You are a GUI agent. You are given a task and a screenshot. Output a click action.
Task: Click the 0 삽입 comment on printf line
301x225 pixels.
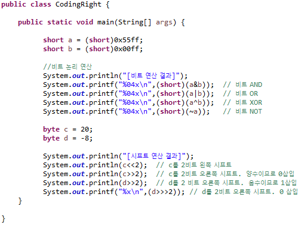click(288, 192)
